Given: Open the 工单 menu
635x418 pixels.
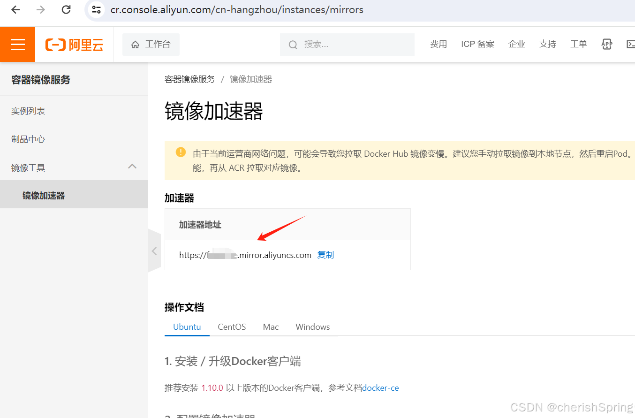Looking at the screenshot, I should pos(578,44).
